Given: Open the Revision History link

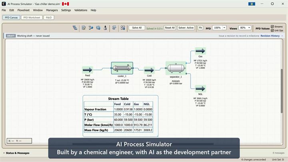Looking at the screenshot, I should pyautogui.click(x=270, y=36).
